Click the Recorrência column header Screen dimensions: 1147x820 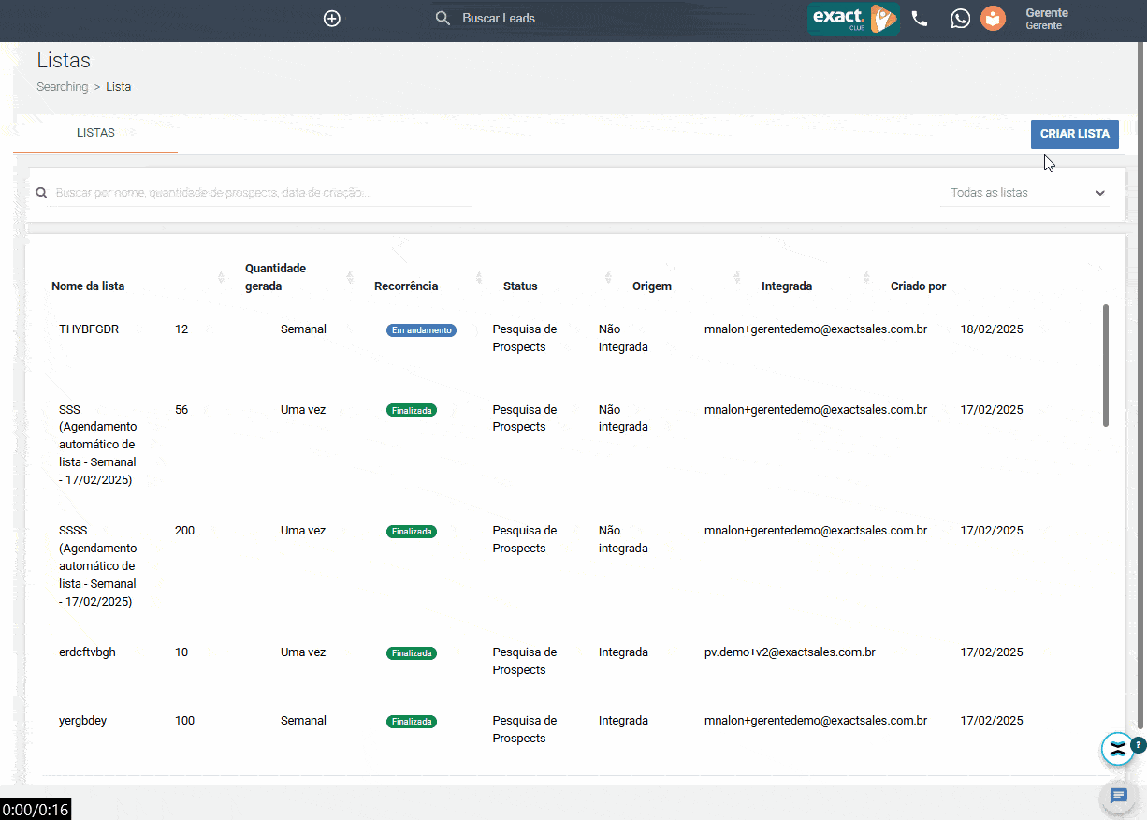pos(406,286)
